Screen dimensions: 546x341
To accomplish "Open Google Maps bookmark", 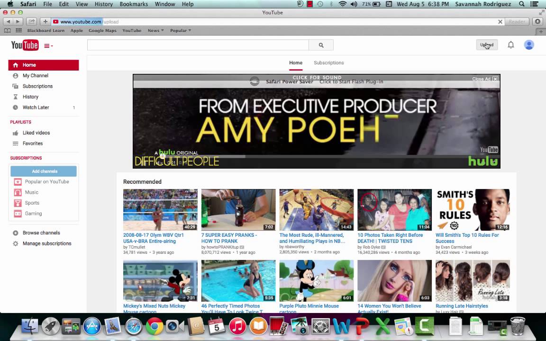I will (x=102, y=31).
